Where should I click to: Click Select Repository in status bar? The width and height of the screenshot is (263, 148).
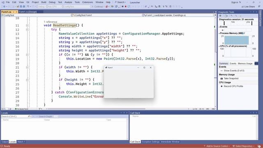pos(244,146)
